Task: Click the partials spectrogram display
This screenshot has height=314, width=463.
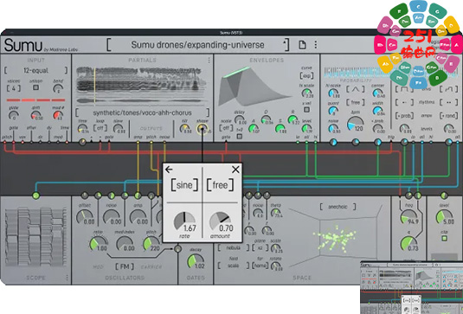Action: pyautogui.click(x=142, y=86)
